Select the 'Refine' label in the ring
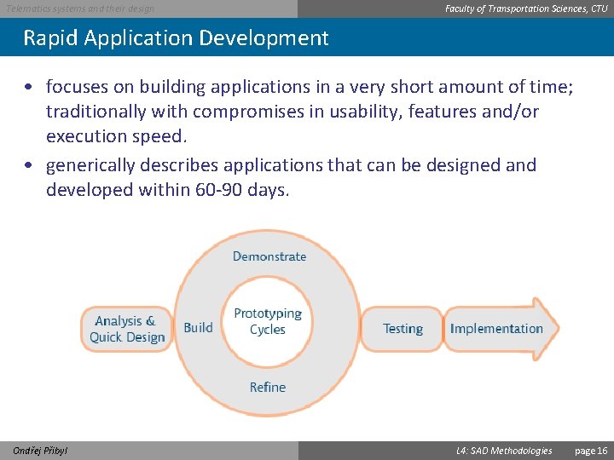This screenshot has height=460, width=614. [268, 388]
